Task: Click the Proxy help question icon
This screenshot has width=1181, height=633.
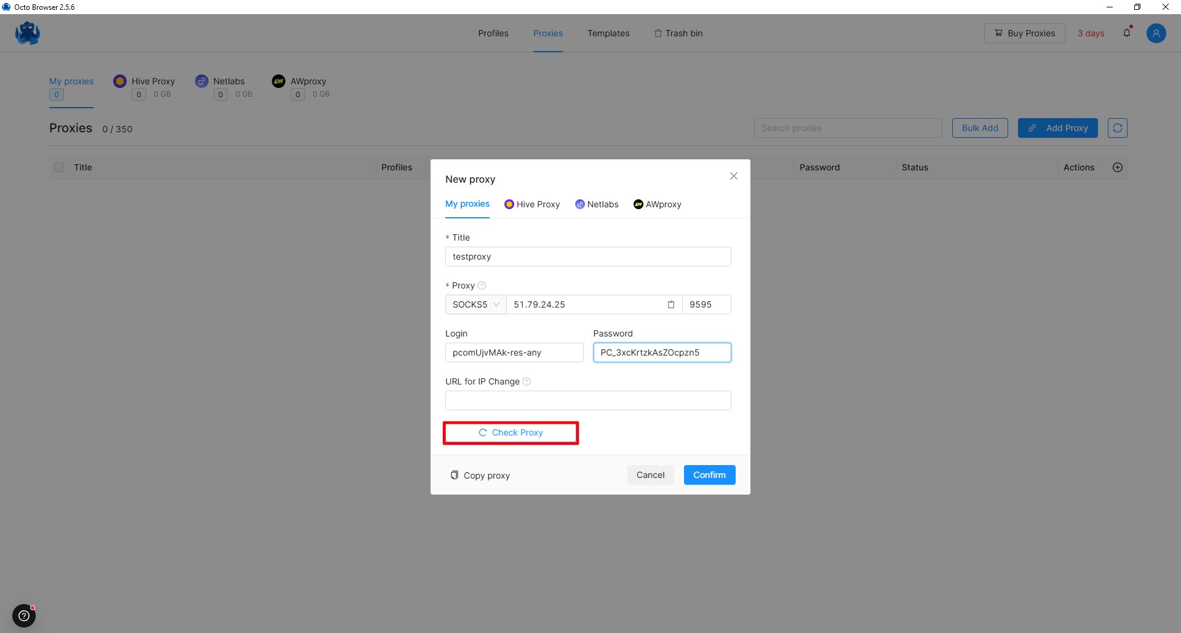Action: (482, 285)
